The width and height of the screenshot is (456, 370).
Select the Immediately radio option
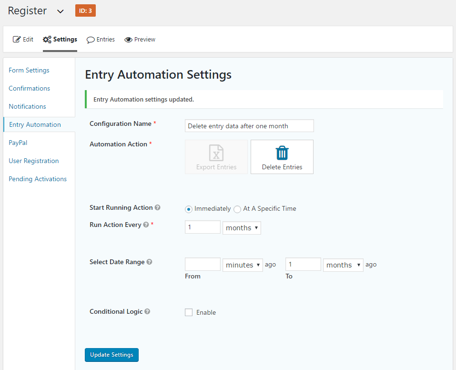pos(189,209)
